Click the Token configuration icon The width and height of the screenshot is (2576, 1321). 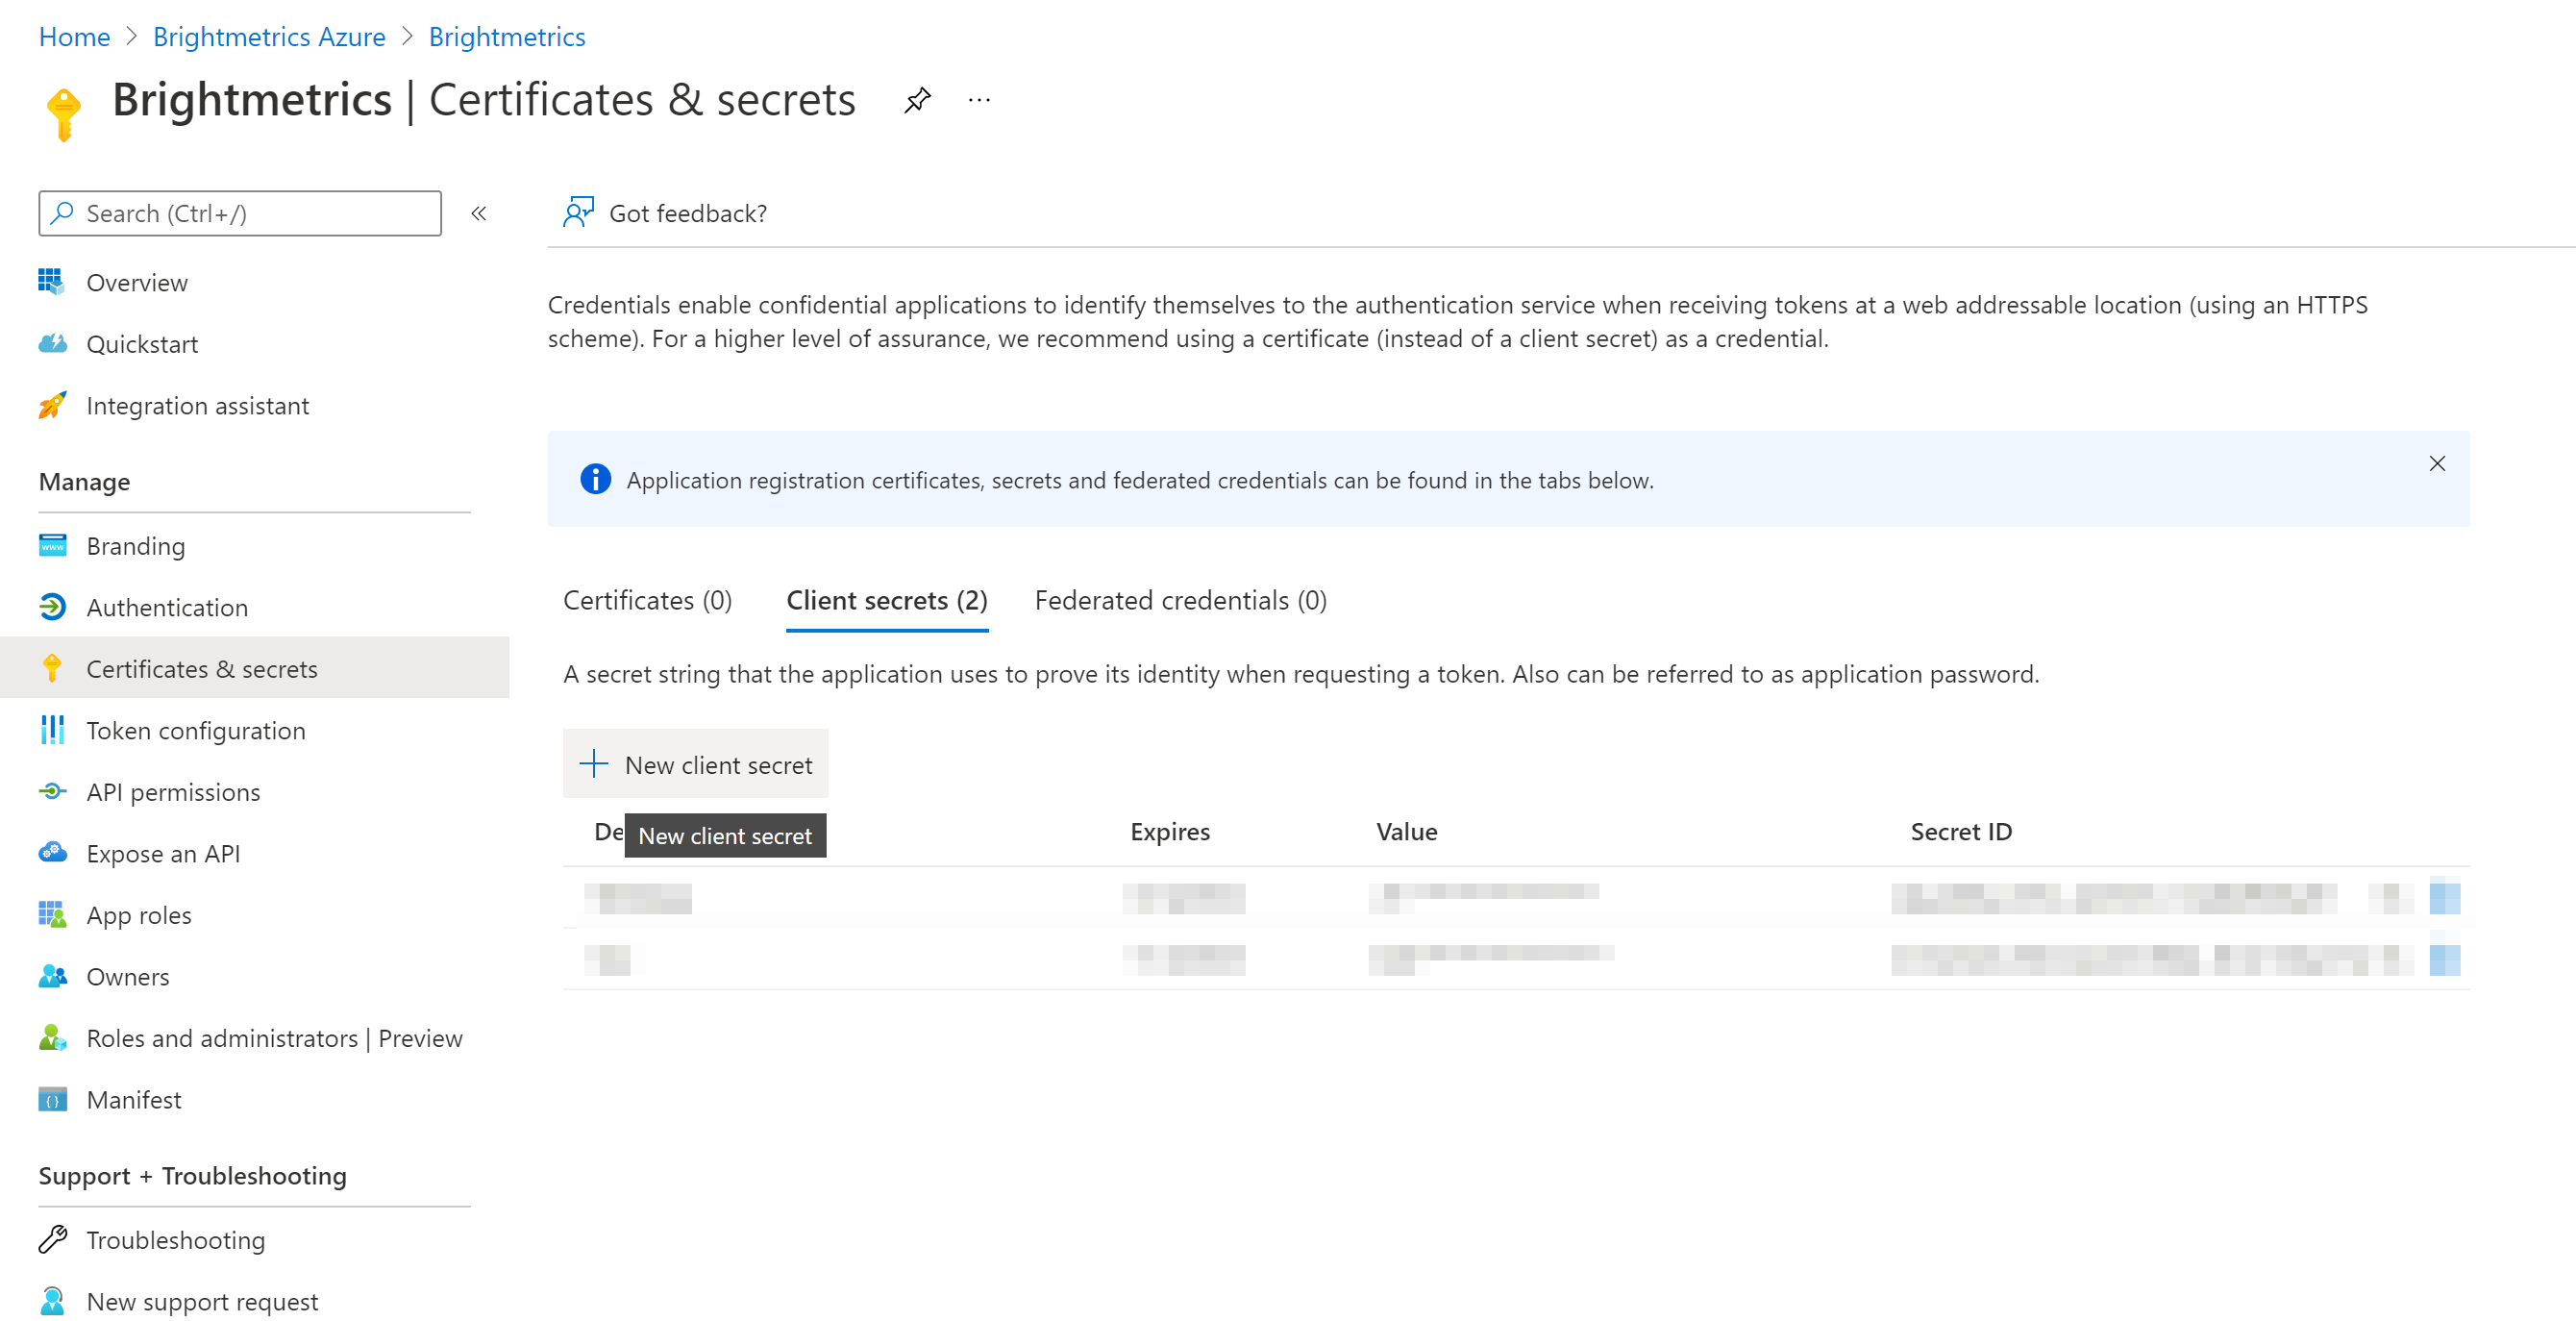52,730
